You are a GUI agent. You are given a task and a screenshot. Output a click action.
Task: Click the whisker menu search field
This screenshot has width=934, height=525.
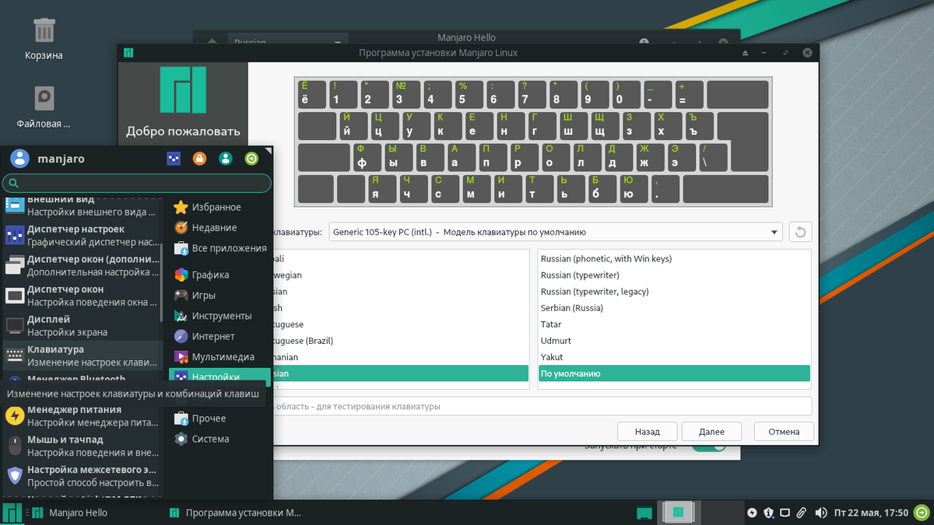[137, 183]
